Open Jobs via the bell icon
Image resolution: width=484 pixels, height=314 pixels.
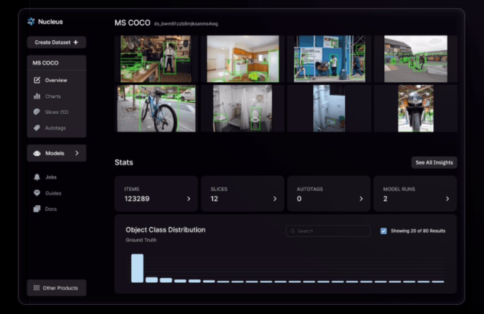coord(37,177)
